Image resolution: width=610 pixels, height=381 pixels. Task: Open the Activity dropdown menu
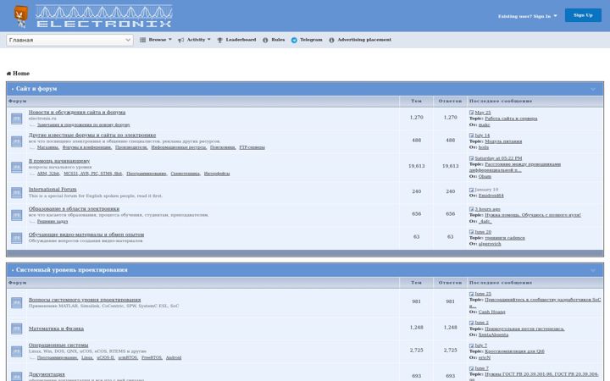(194, 40)
